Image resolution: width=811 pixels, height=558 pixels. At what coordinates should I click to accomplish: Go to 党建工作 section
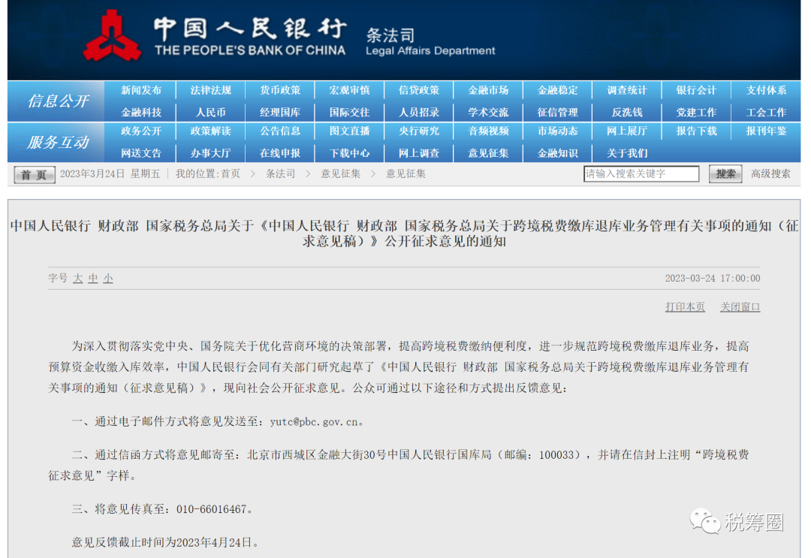pos(696,112)
